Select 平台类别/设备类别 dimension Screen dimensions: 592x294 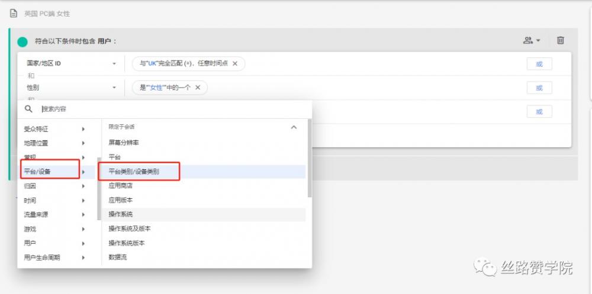(x=204, y=172)
